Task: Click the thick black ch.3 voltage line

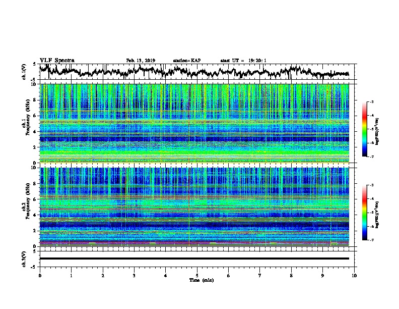Action: [194, 259]
